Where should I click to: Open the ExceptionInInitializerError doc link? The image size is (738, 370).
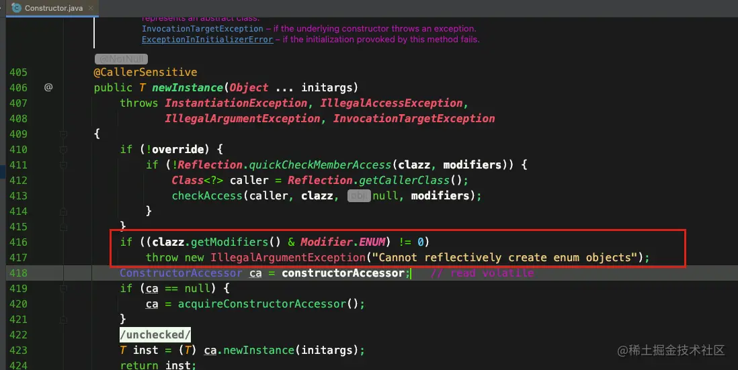pos(207,40)
